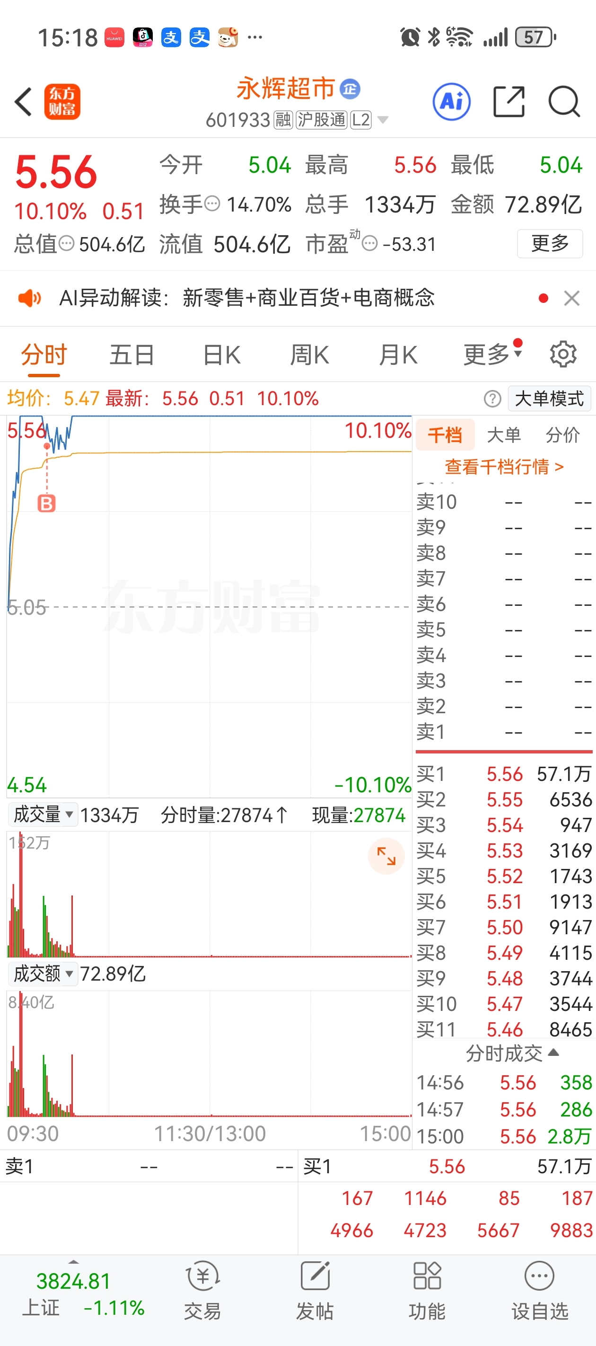Dismiss the AI异动解读 banner
This screenshot has width=596, height=1346.
tap(572, 298)
